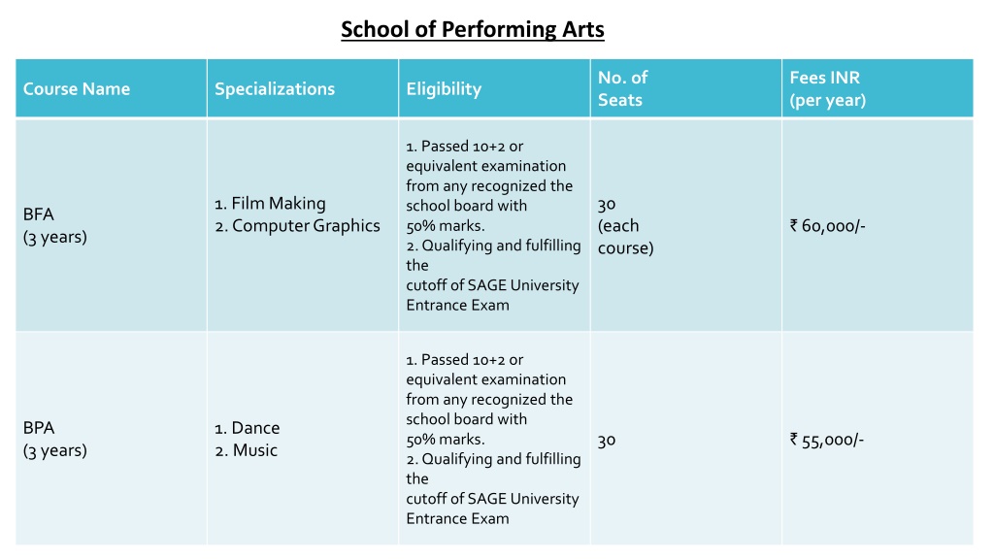Select the Film Making specialization
This screenshot has height=559, width=994.
tap(270, 204)
